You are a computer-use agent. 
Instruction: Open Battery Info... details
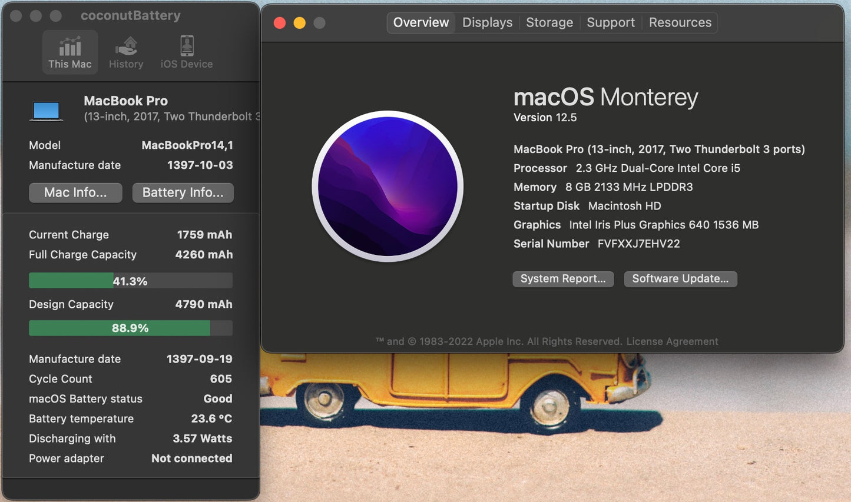183,192
